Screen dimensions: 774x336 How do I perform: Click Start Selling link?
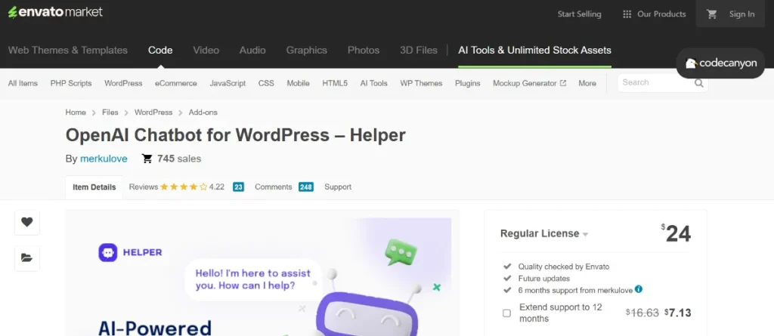click(579, 14)
